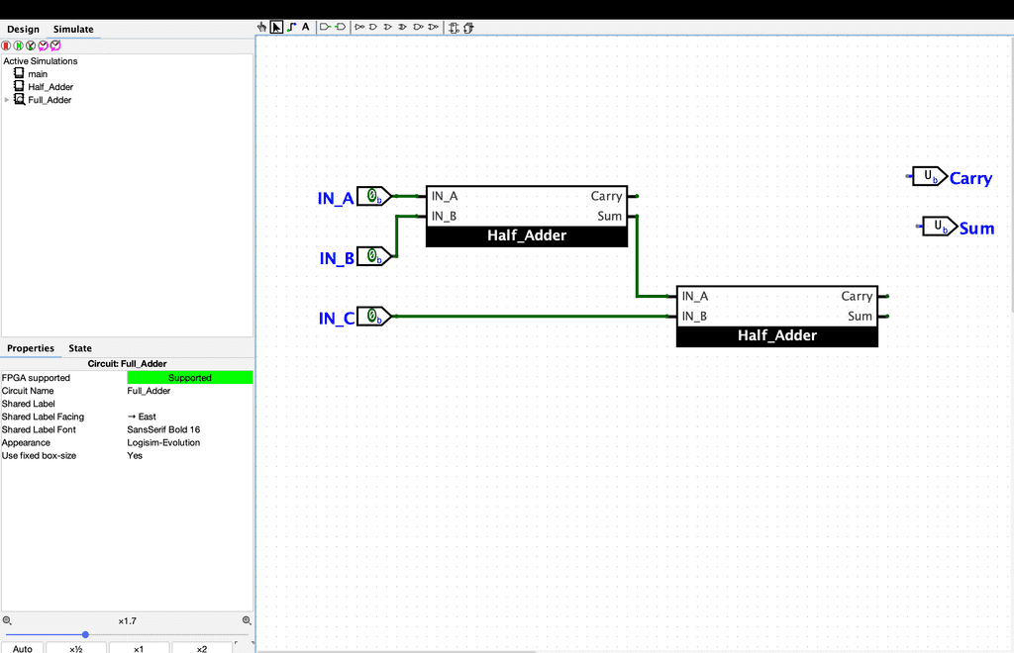Pick the NOT gate tool
The image size is (1014, 653).
pos(359,28)
